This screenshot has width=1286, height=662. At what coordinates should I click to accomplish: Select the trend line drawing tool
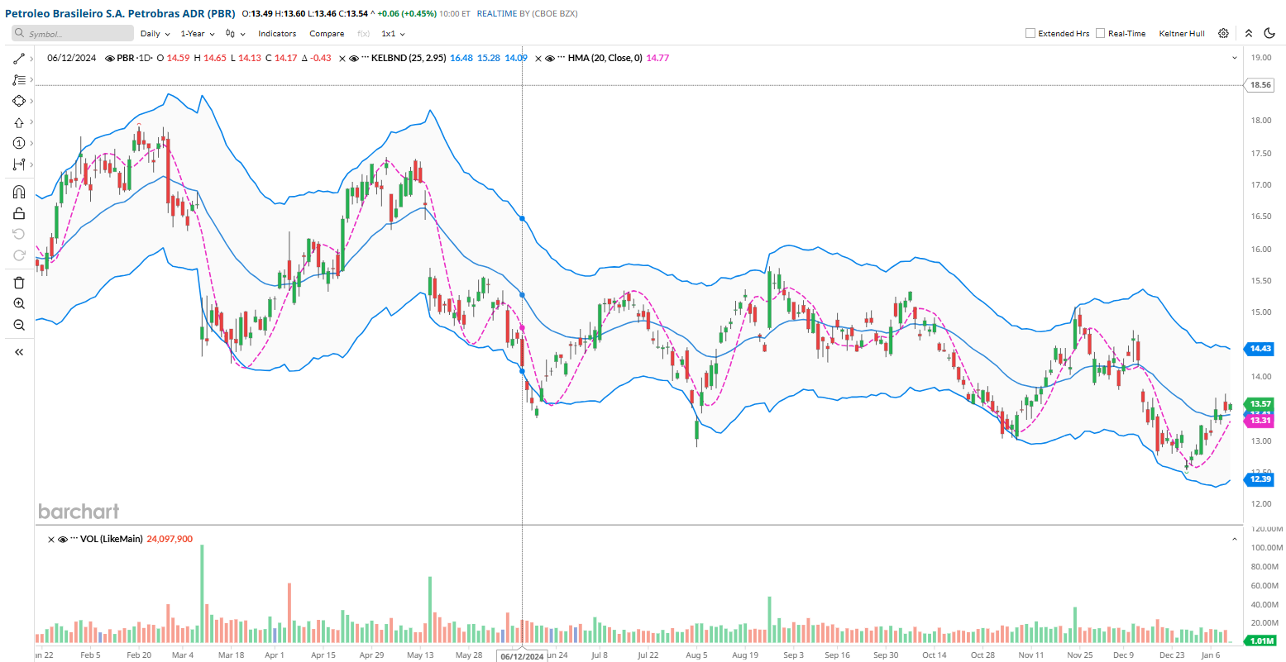point(19,59)
